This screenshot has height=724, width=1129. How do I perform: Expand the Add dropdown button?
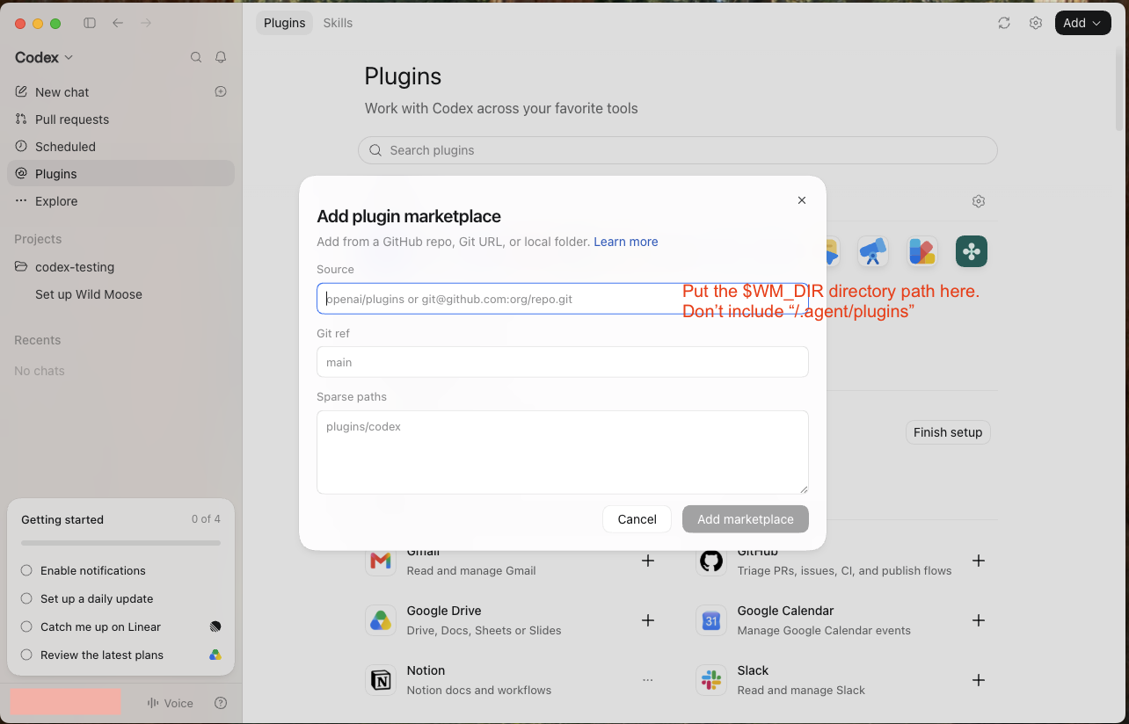point(1082,23)
